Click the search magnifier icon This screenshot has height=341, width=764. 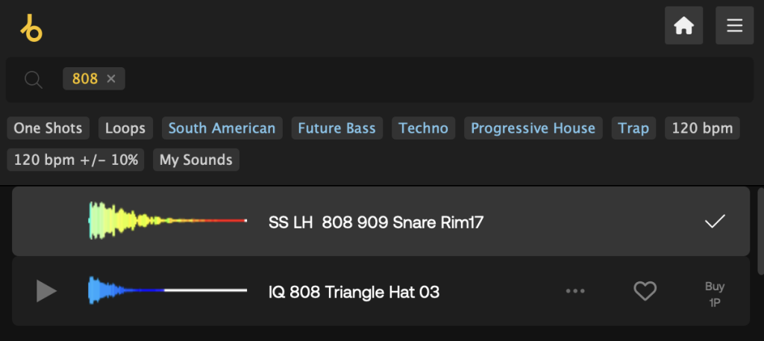34,79
